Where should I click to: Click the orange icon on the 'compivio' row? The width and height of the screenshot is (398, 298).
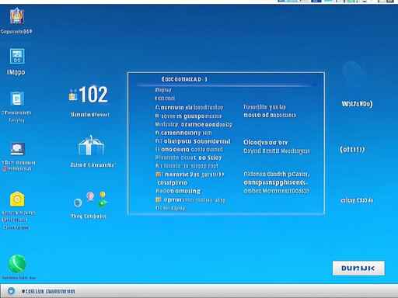pos(159,175)
